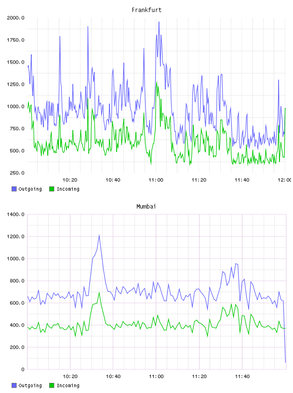The height and width of the screenshot is (393, 293).
Task: Click the Incoming legend label under Mumbai
Action: click(x=68, y=386)
